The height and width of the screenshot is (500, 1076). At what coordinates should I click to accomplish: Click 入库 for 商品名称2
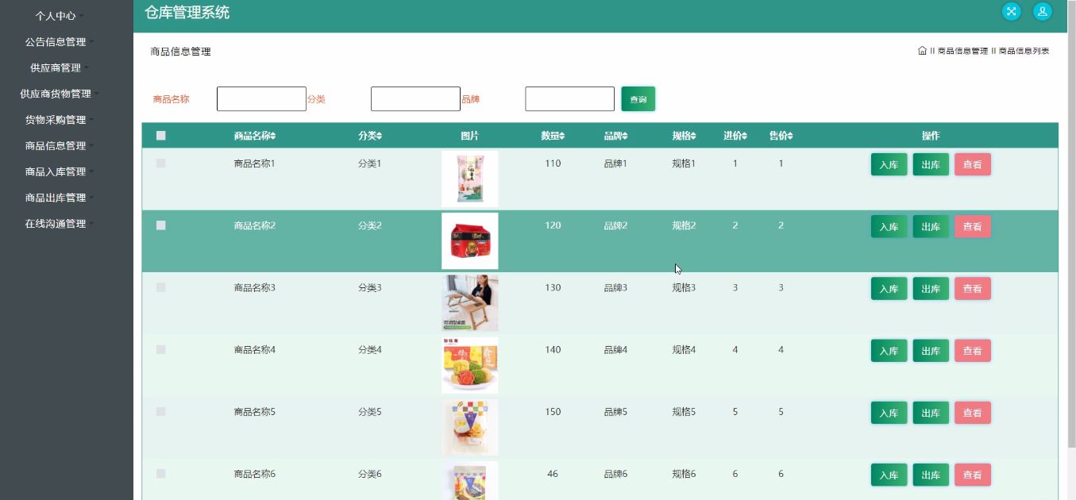pos(889,227)
